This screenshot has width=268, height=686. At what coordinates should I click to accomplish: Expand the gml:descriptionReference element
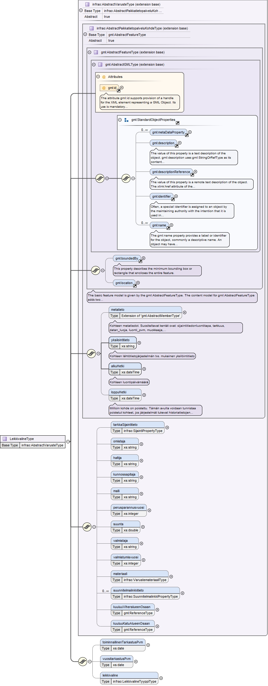click(x=196, y=172)
